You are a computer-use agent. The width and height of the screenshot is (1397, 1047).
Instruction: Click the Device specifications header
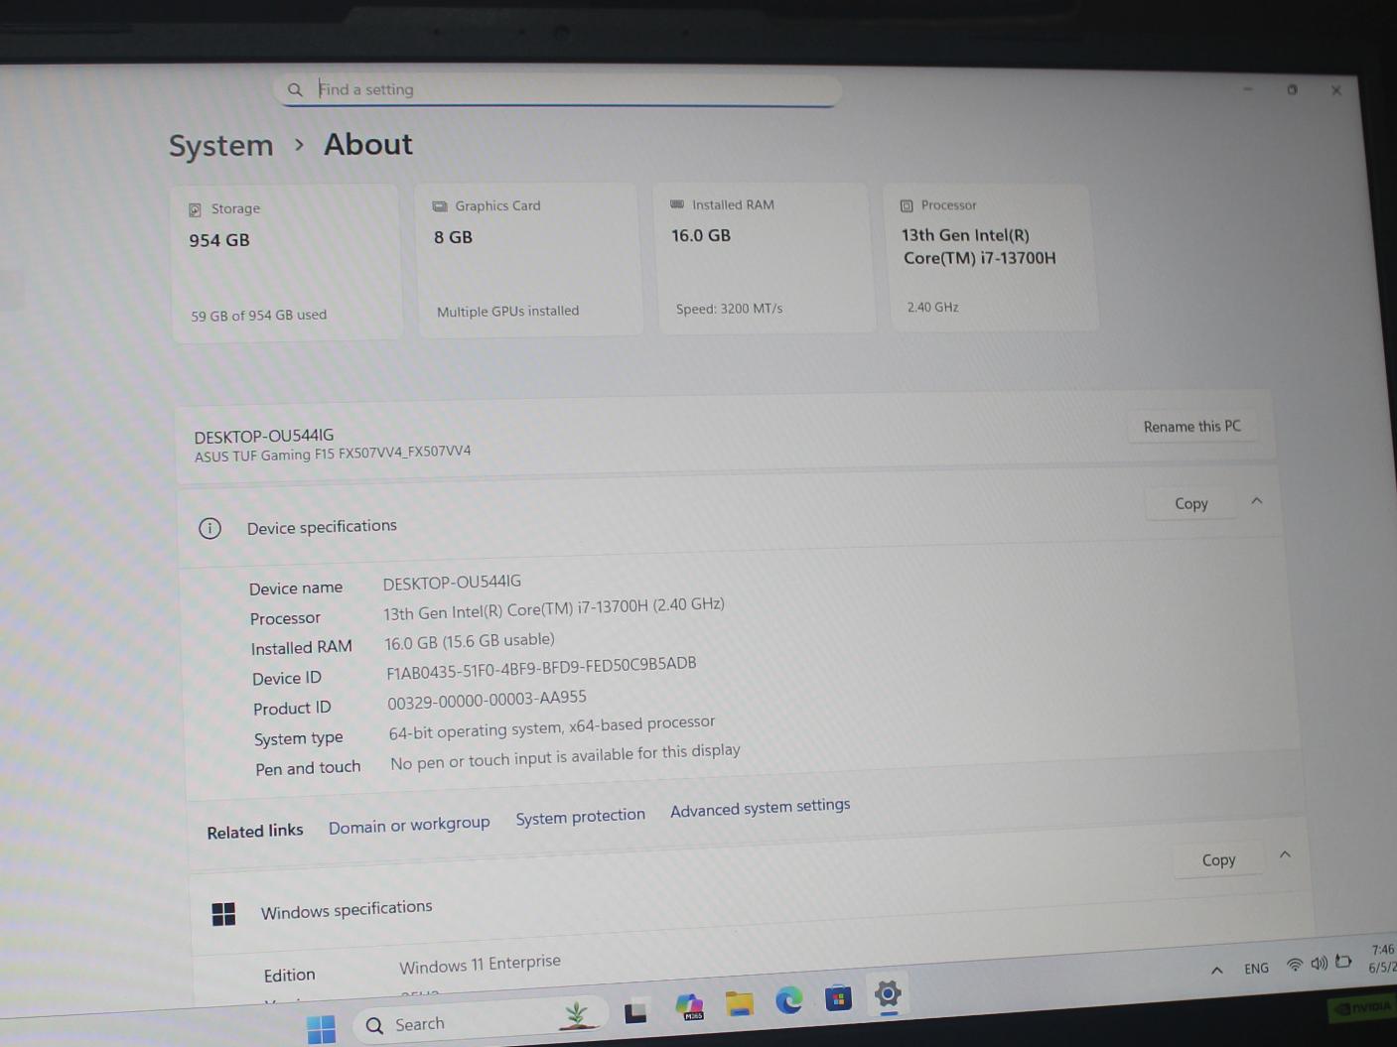[728, 515]
